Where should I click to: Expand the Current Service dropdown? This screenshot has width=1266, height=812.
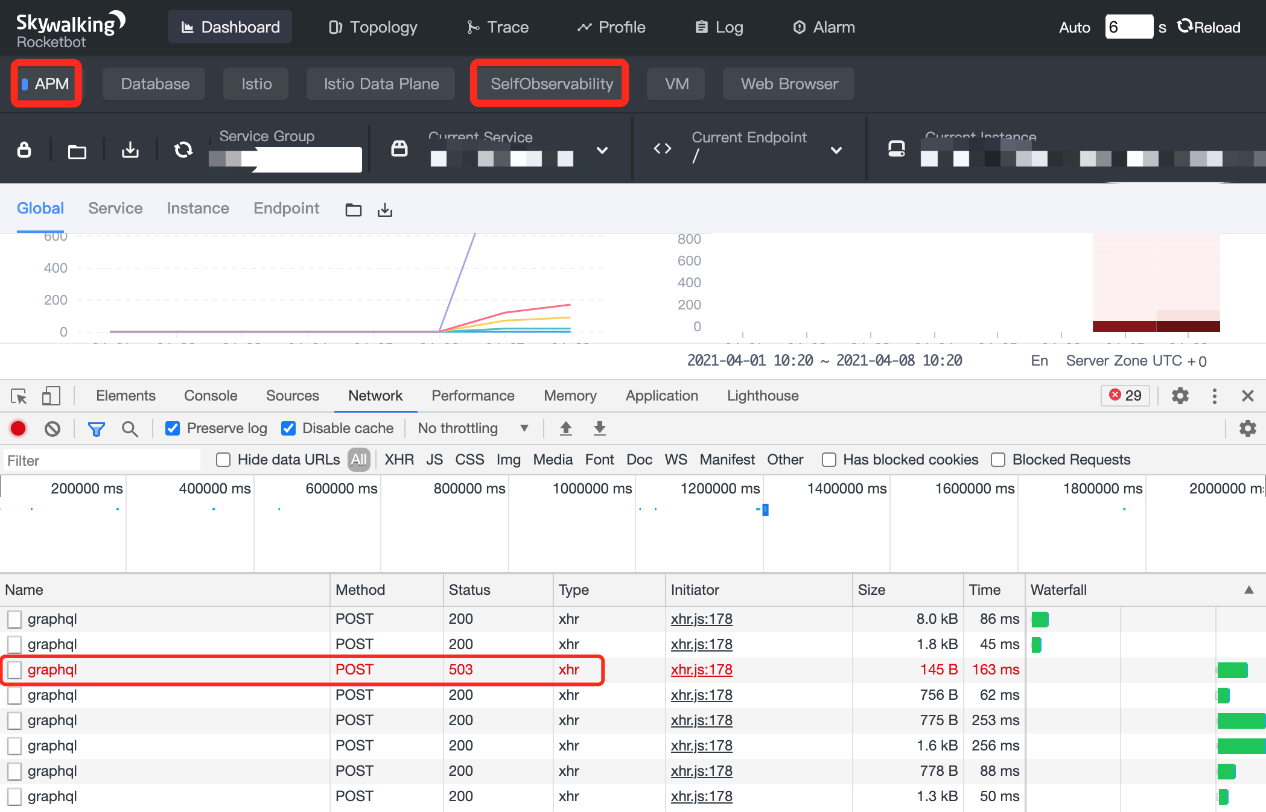pyautogui.click(x=602, y=150)
